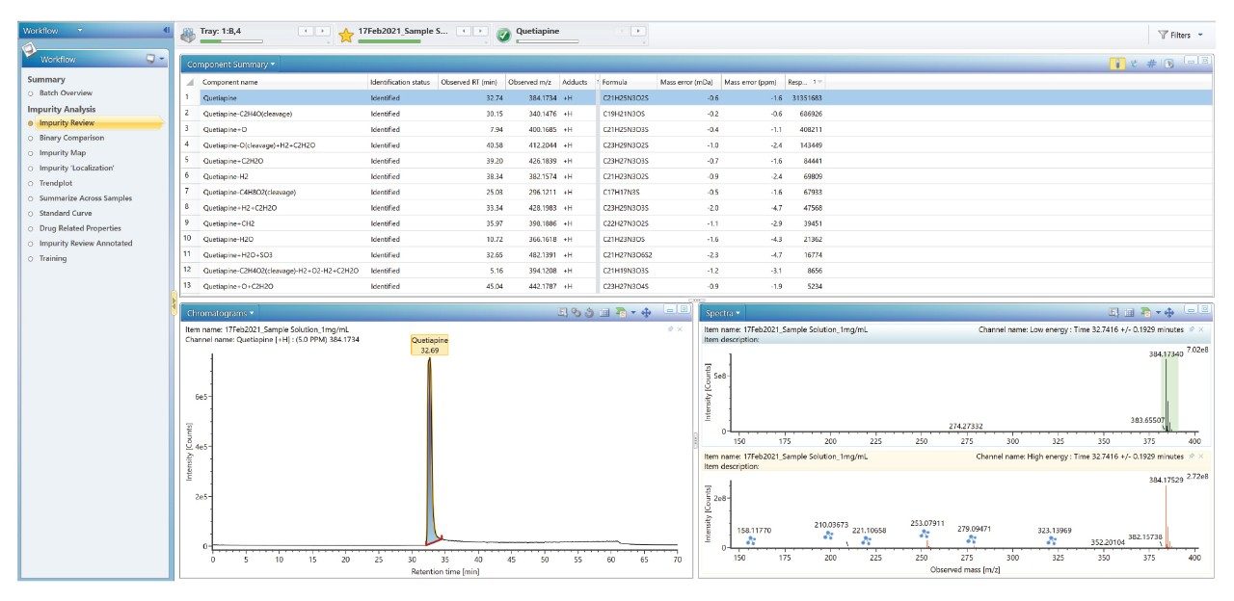This screenshot has width=1234, height=601.
Task: Click the star icon beside 17Feb2021 sample
Action: [346, 35]
